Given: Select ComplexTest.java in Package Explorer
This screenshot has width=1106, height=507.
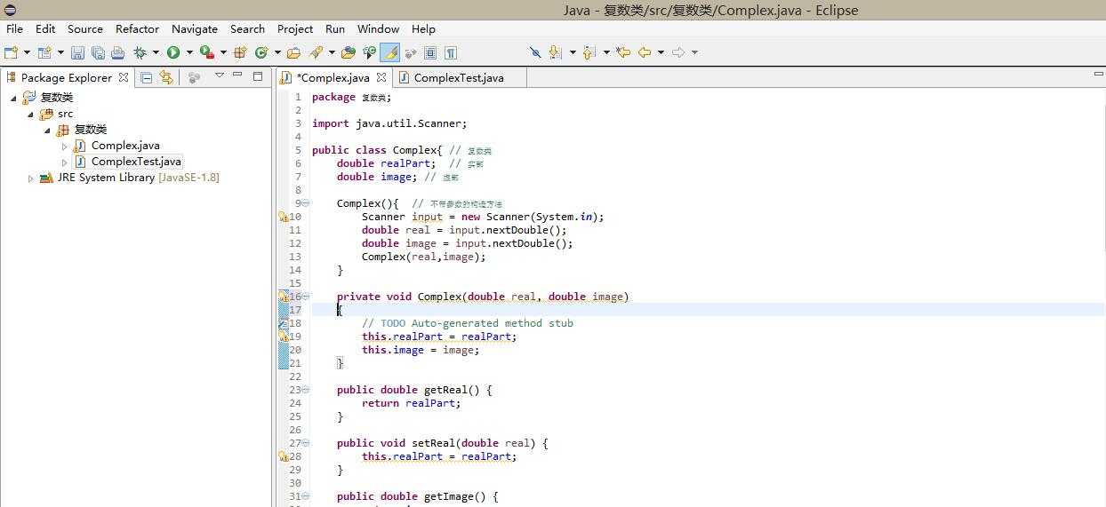Looking at the screenshot, I should coord(136,162).
